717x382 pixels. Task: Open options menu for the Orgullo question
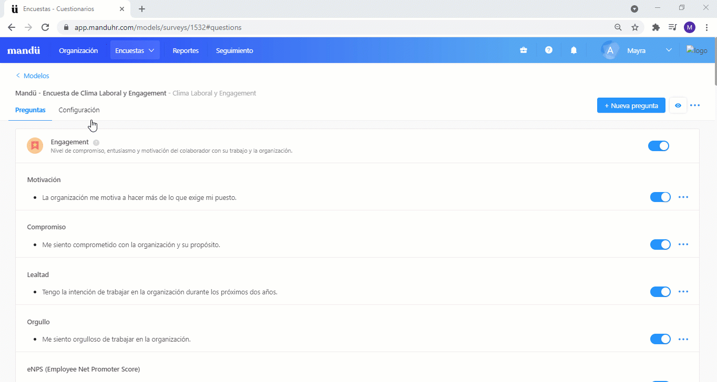(683, 339)
